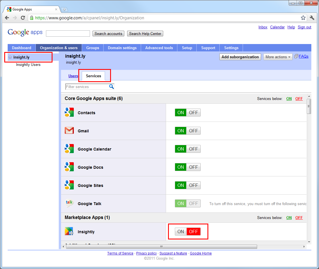Collapse the insight.ly organization tree node
319x269 pixels.
(10, 57)
